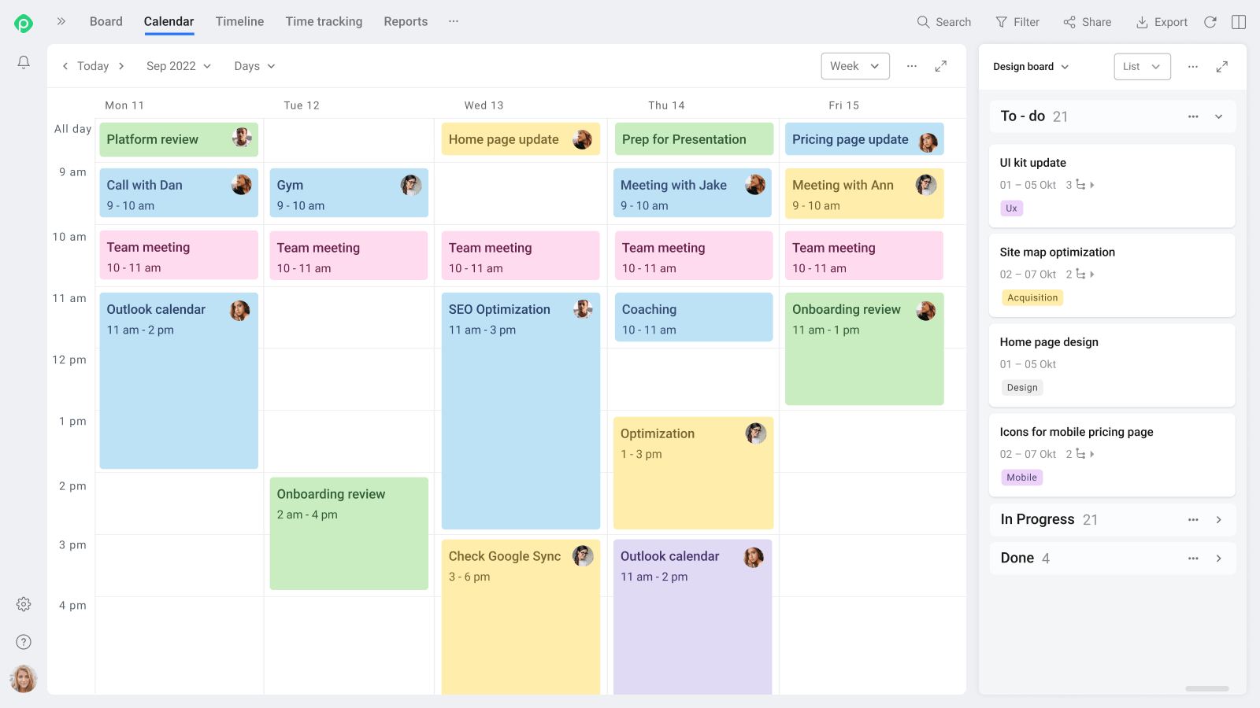Image resolution: width=1260 pixels, height=708 pixels.
Task: Select the Team meeting event on Wed 13
Action: coord(521,255)
